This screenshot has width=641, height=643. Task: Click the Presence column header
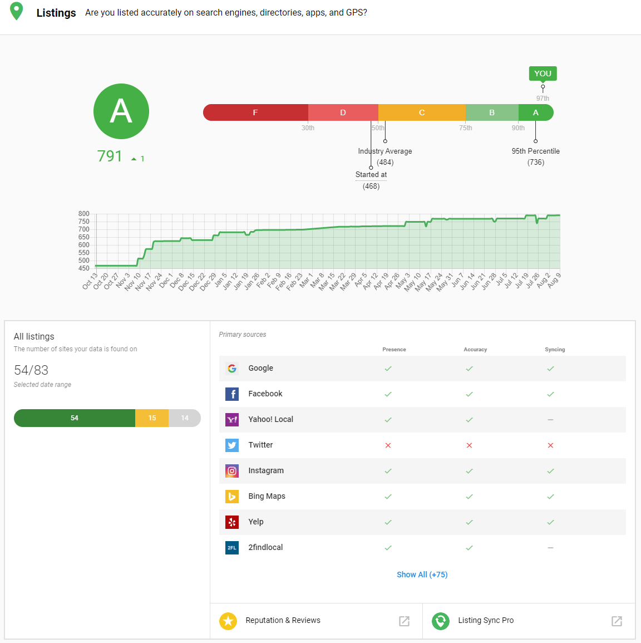click(395, 350)
